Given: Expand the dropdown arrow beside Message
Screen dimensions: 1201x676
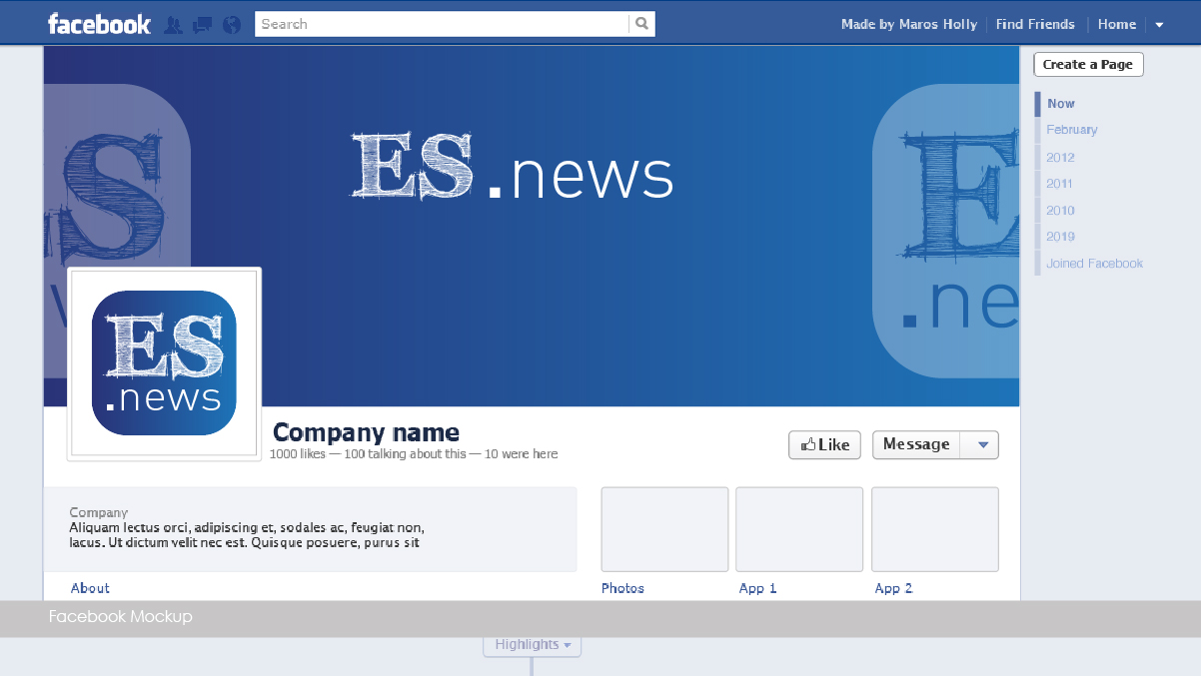Looking at the screenshot, I should (981, 445).
